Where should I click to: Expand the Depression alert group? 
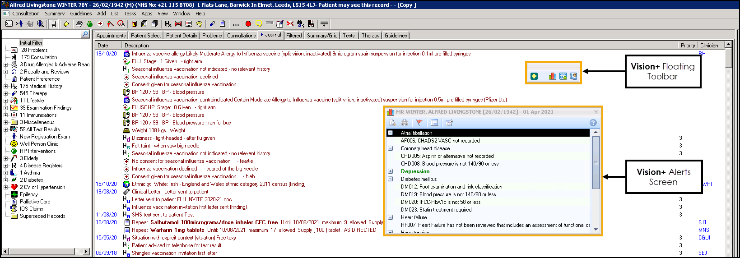[x=391, y=171]
